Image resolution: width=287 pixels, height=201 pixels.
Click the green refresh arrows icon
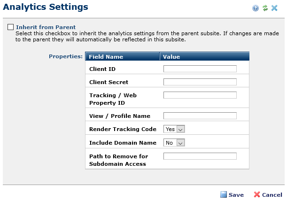[265, 8]
